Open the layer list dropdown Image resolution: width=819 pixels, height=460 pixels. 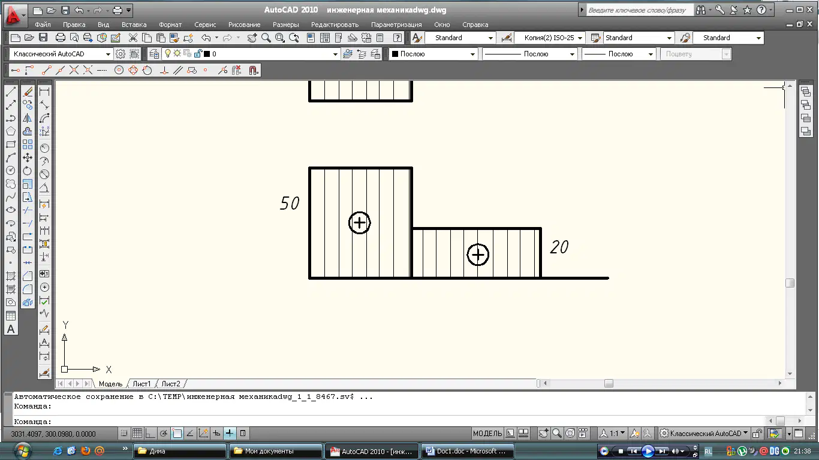[x=271, y=54]
